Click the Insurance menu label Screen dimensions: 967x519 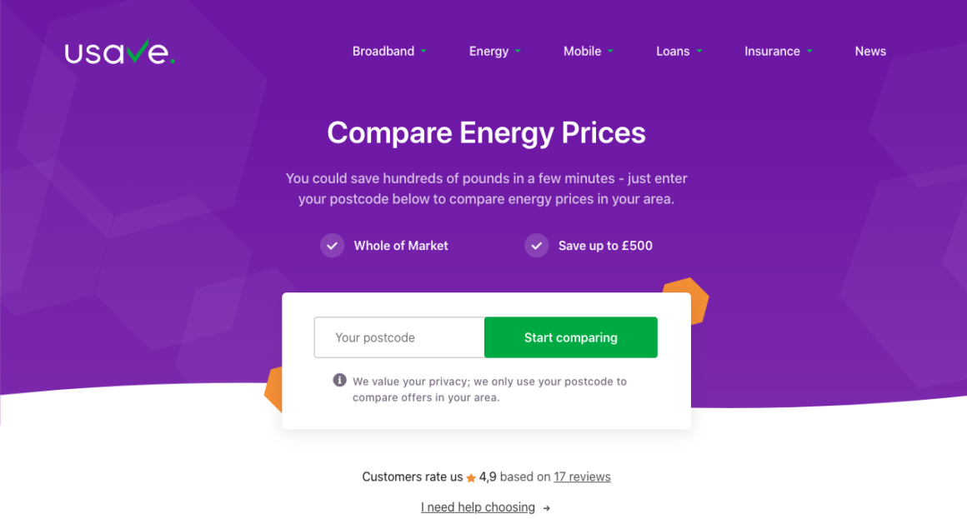[x=772, y=51]
